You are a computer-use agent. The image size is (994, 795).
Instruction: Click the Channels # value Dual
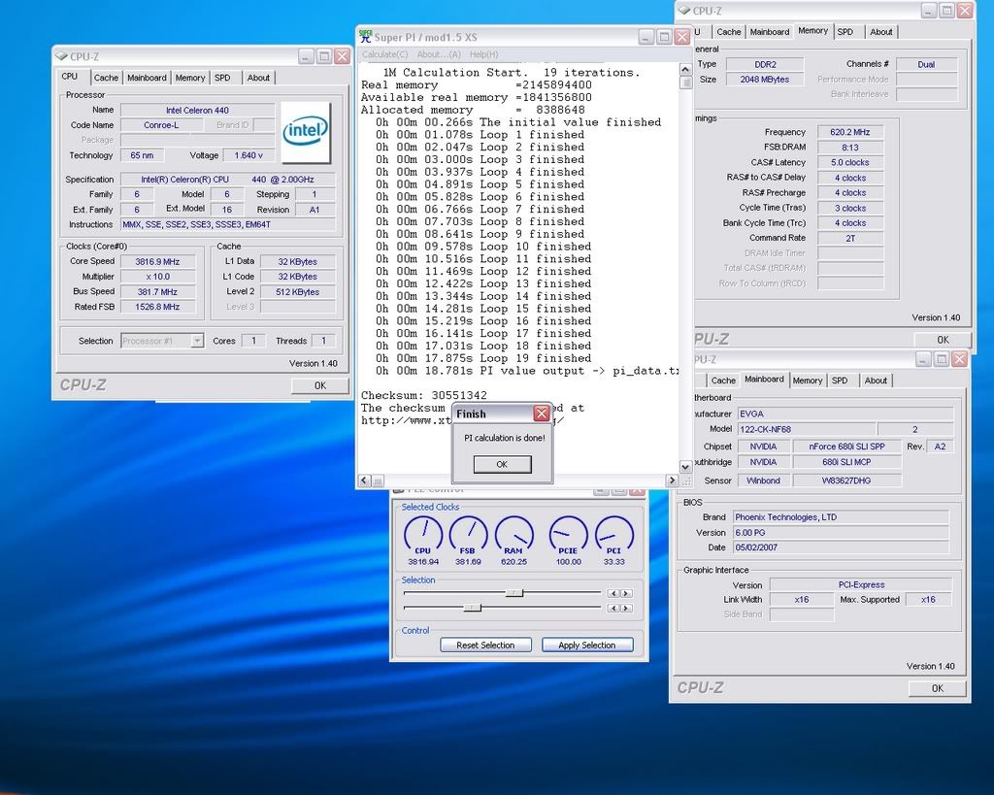tap(926, 65)
